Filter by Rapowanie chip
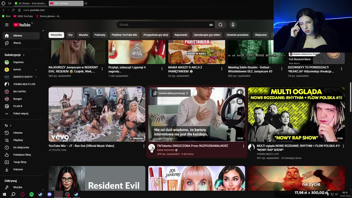Screen dimensions: 352x198 tap(181, 35)
